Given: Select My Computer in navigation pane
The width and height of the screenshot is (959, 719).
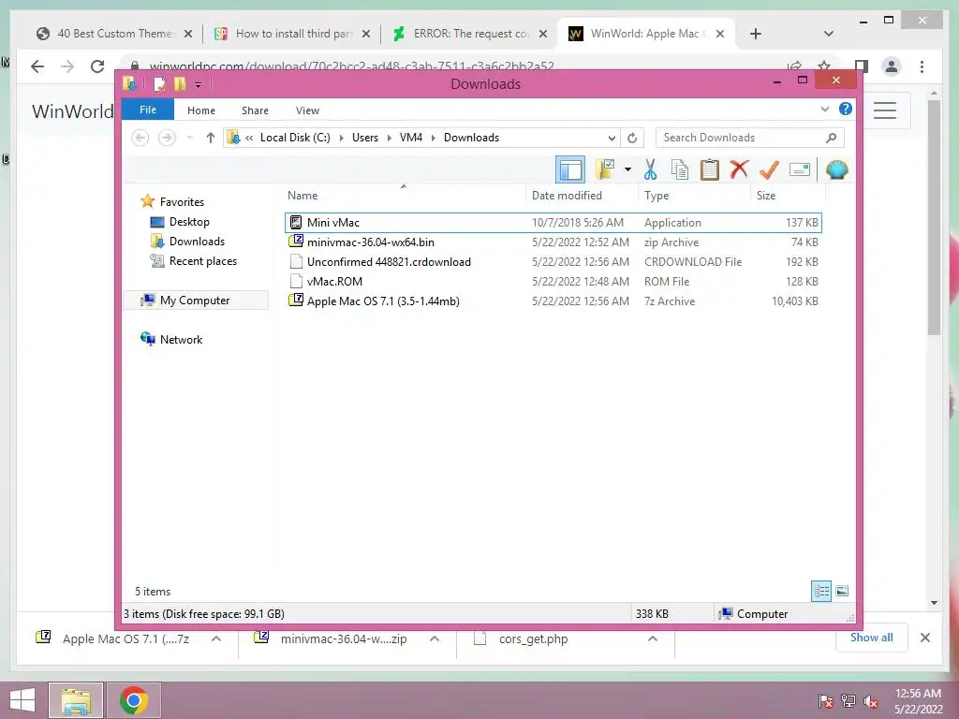Looking at the screenshot, I should point(195,301).
